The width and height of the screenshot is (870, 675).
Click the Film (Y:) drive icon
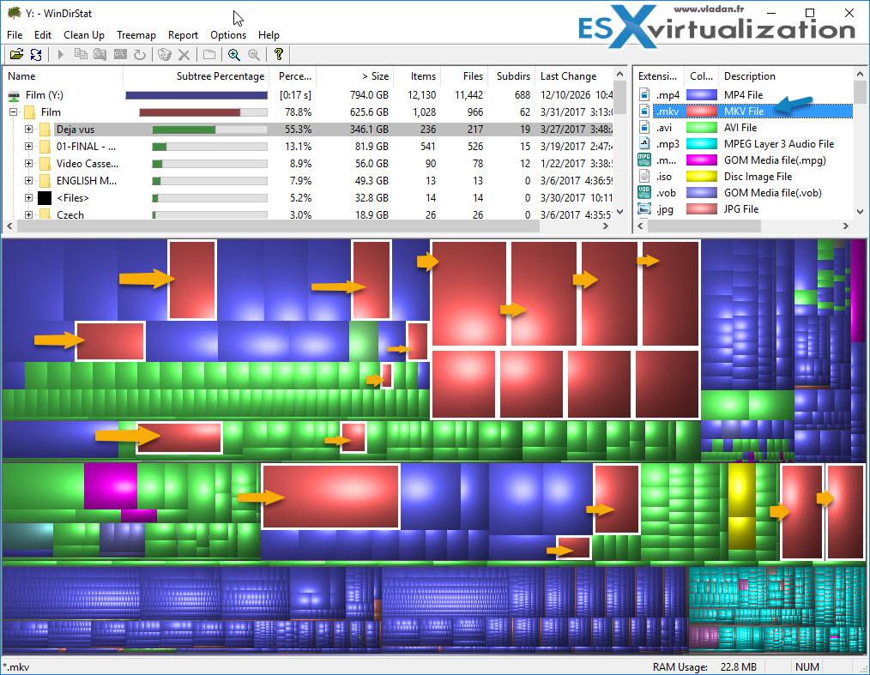(x=14, y=95)
